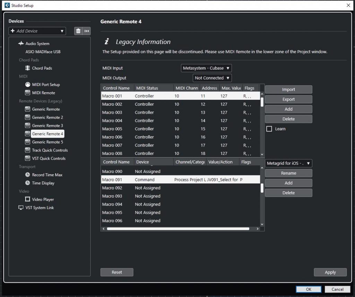The image size is (355, 297).
Task: Click the Flags cell of Macro 003
Action: pos(247,113)
